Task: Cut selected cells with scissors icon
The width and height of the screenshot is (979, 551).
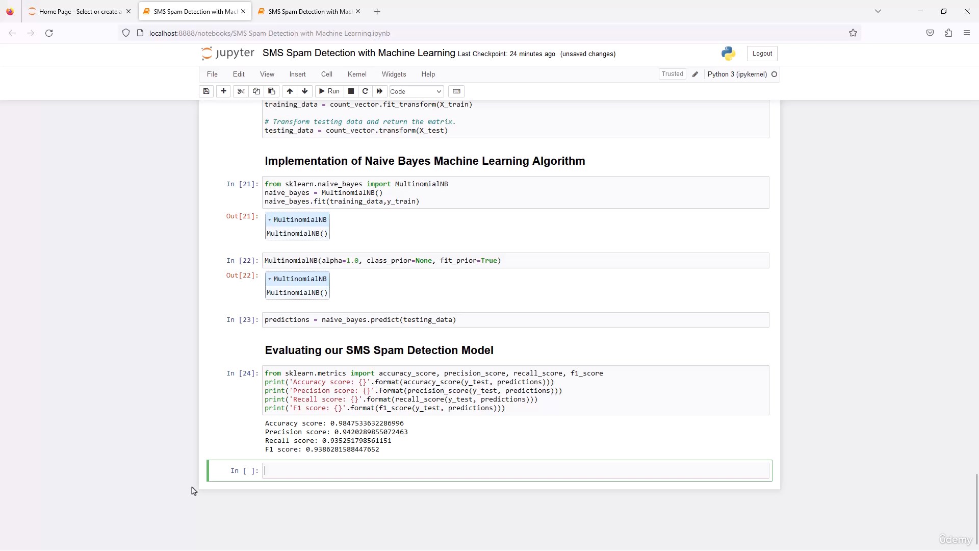Action: (x=241, y=91)
